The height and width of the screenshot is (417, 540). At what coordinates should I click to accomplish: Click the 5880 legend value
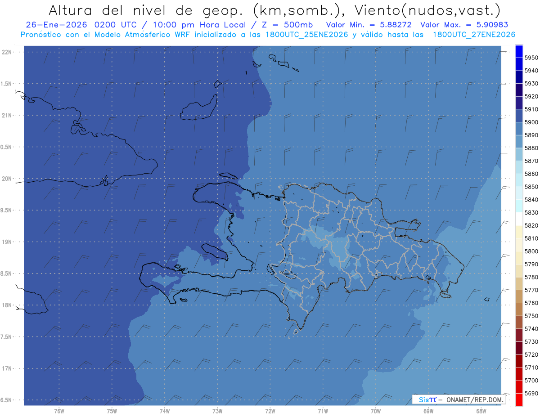click(x=531, y=148)
